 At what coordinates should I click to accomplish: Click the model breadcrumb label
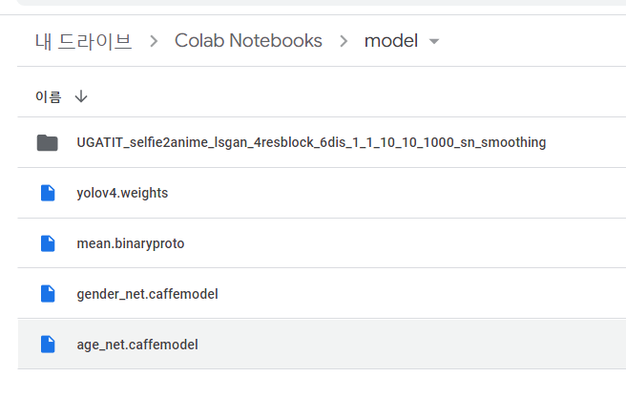point(391,41)
